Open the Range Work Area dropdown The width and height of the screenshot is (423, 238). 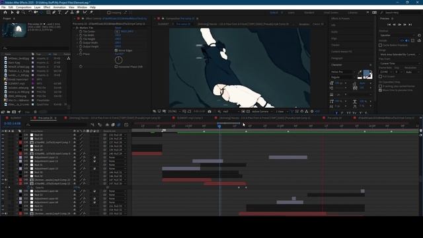[400, 54]
